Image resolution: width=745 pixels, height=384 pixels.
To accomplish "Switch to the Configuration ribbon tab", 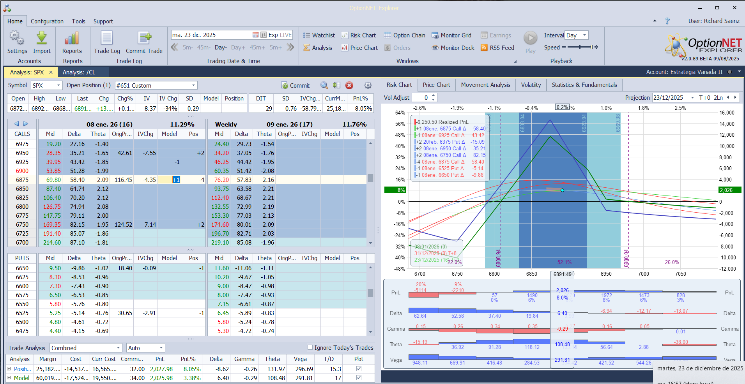I will click(x=47, y=21).
